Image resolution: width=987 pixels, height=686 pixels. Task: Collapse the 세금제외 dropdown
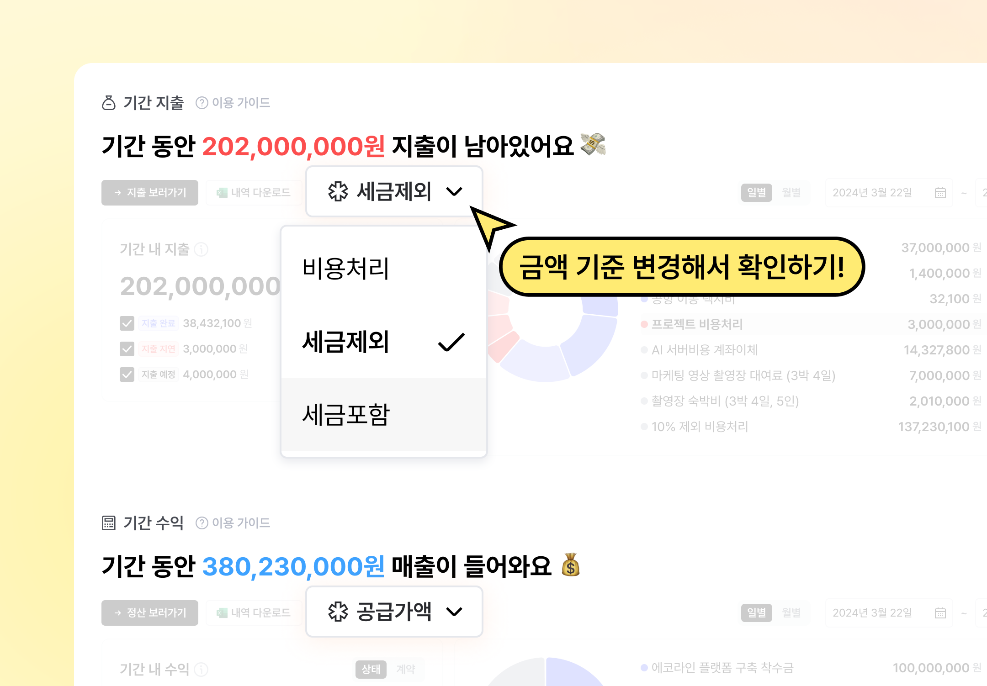(394, 191)
